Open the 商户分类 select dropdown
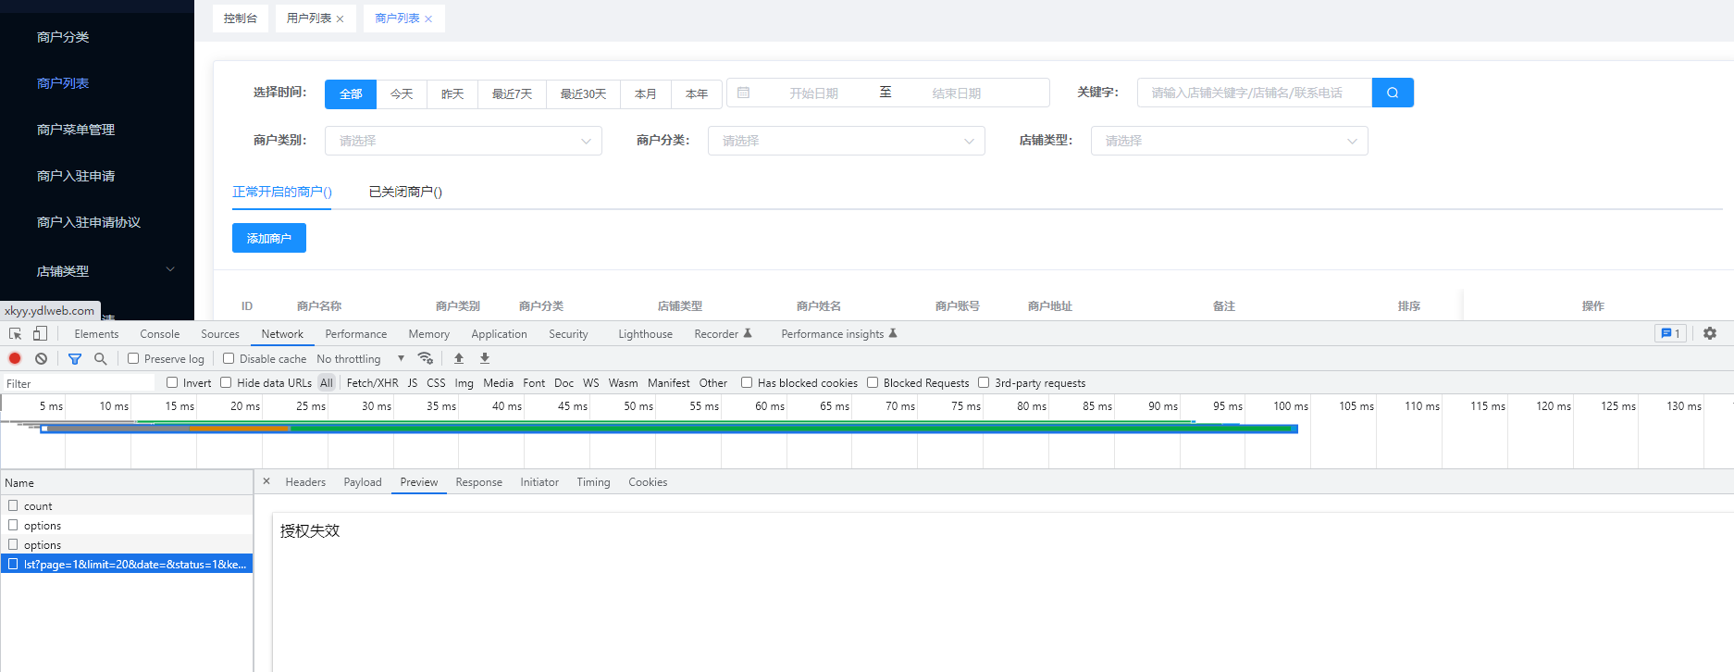This screenshot has height=672, width=1734. click(x=847, y=141)
